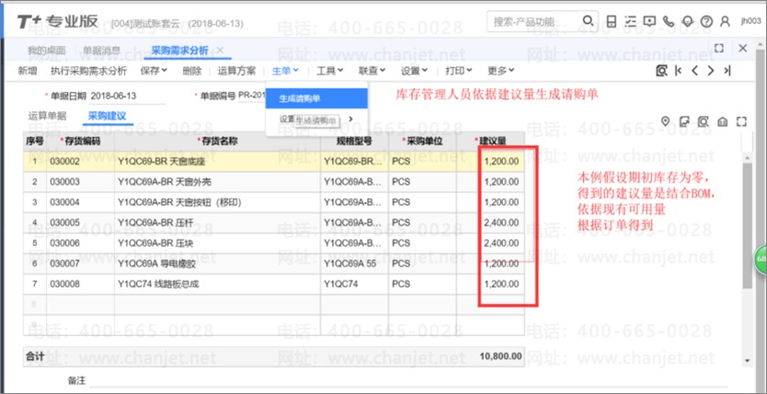Open the 更多 dropdown
The height and width of the screenshot is (394, 767).
pos(501,71)
